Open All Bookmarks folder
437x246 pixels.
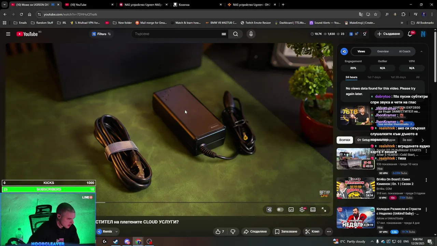pyautogui.click(x=422, y=23)
